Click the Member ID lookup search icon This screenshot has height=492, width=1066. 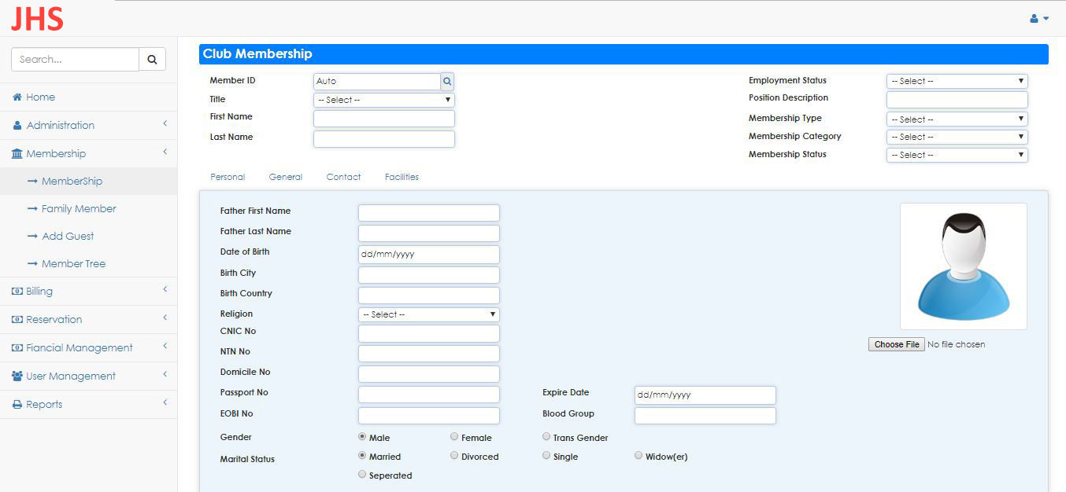coord(447,81)
